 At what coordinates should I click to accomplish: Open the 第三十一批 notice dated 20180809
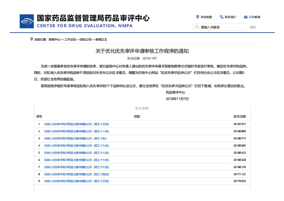coord(77,131)
